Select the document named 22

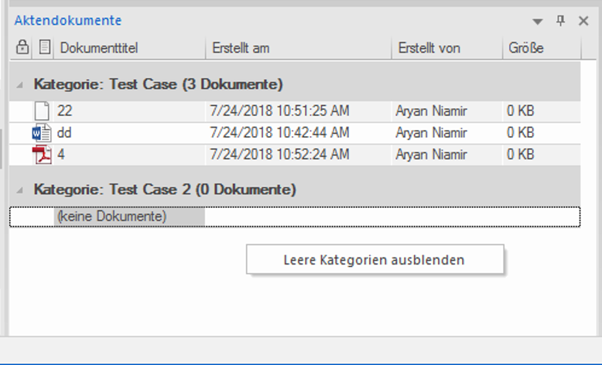[65, 111]
